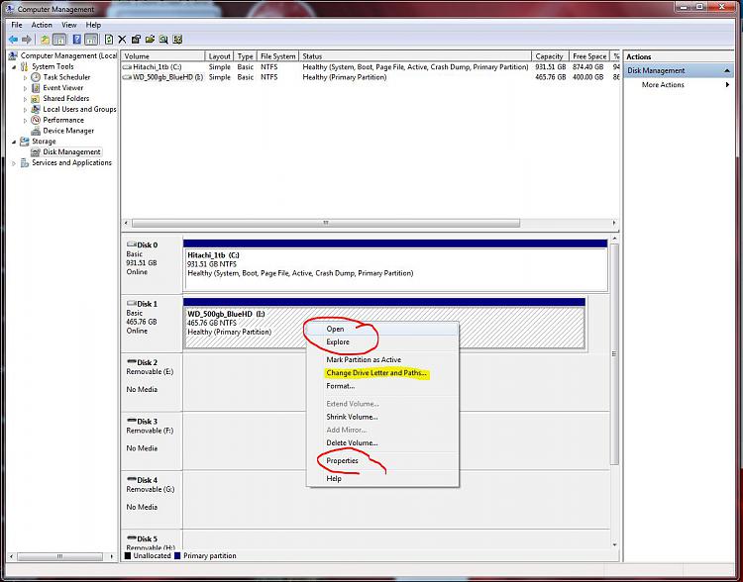Click the System Tools icon in tree
743x582 pixels.
click(x=25, y=66)
